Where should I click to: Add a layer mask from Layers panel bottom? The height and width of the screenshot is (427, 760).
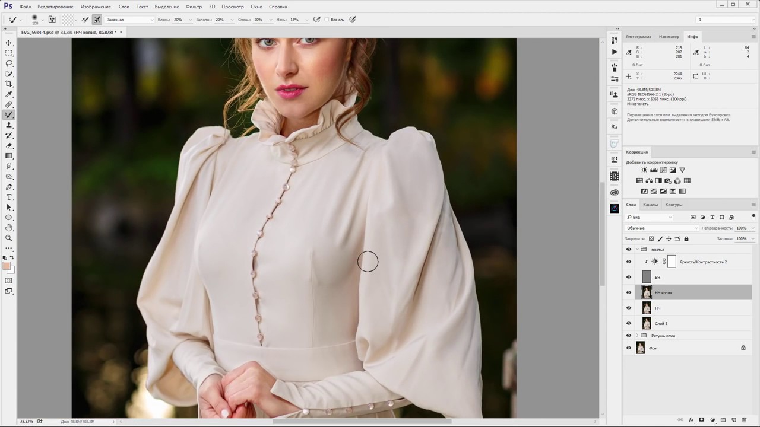tap(701, 420)
